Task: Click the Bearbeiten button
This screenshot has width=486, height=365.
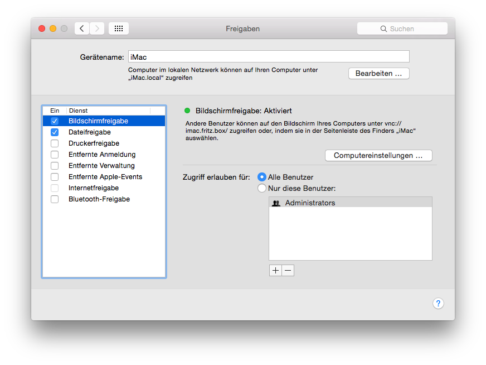Action: pos(379,73)
